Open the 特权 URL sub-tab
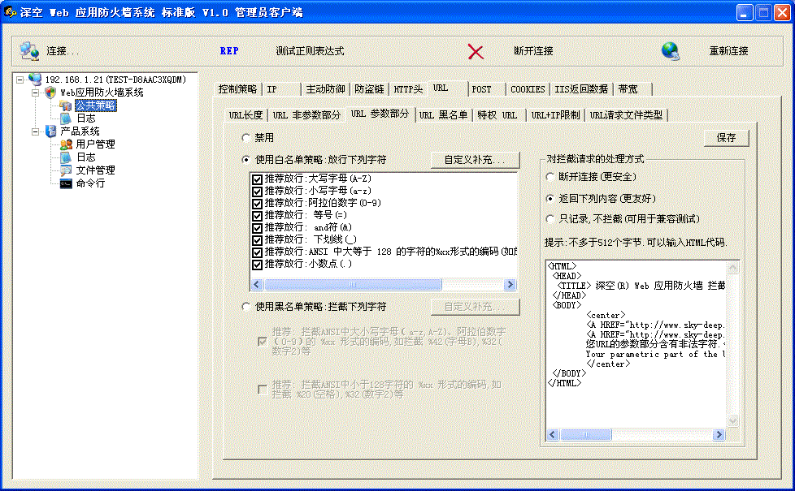 pos(499,115)
